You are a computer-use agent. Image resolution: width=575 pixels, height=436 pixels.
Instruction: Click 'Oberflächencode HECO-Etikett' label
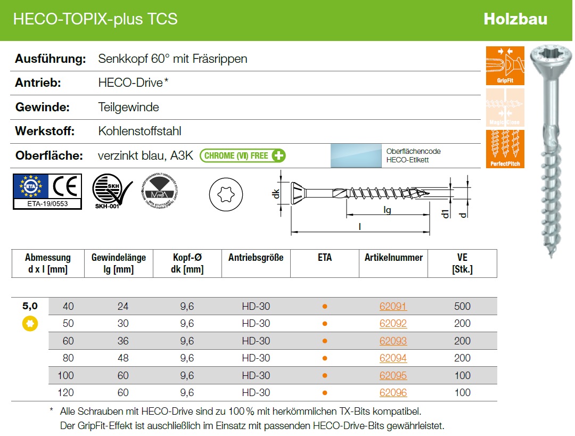pyautogui.click(x=413, y=155)
